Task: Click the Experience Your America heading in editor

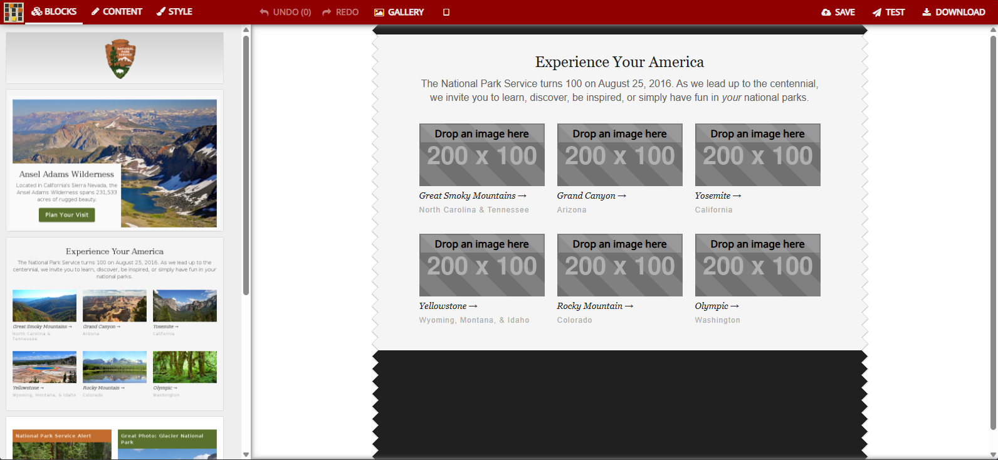Action: [x=619, y=62]
